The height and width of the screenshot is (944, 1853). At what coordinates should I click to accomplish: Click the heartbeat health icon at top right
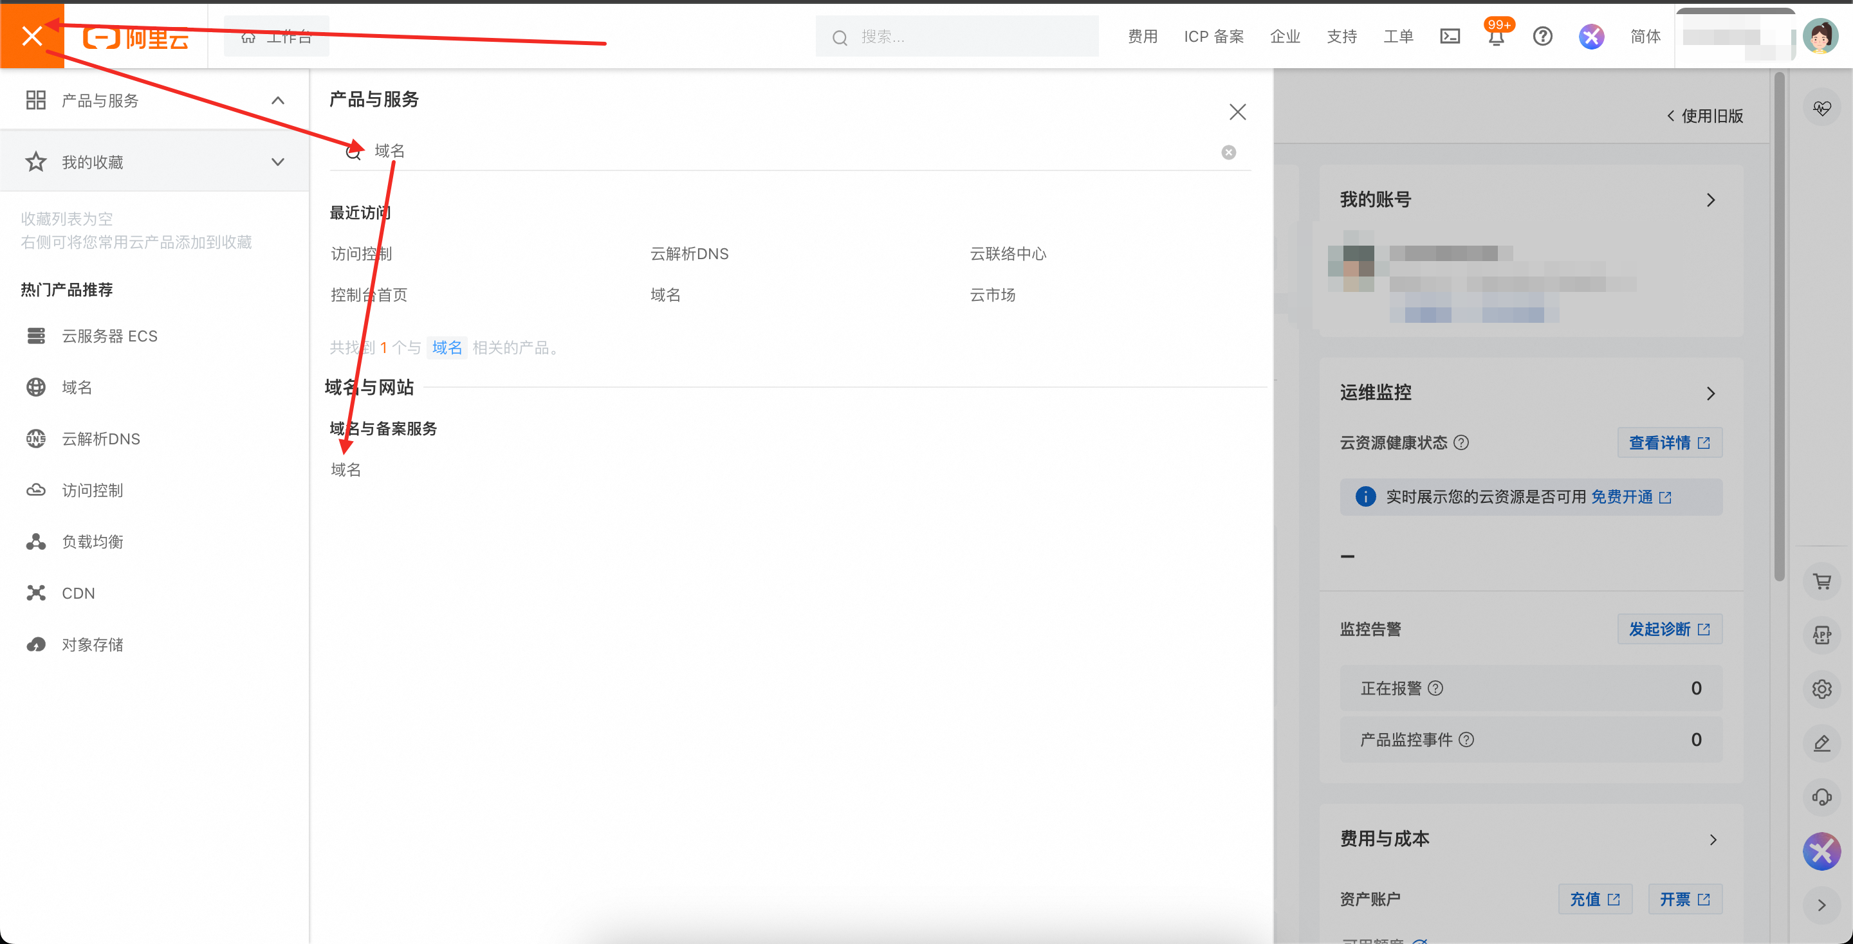pos(1821,108)
